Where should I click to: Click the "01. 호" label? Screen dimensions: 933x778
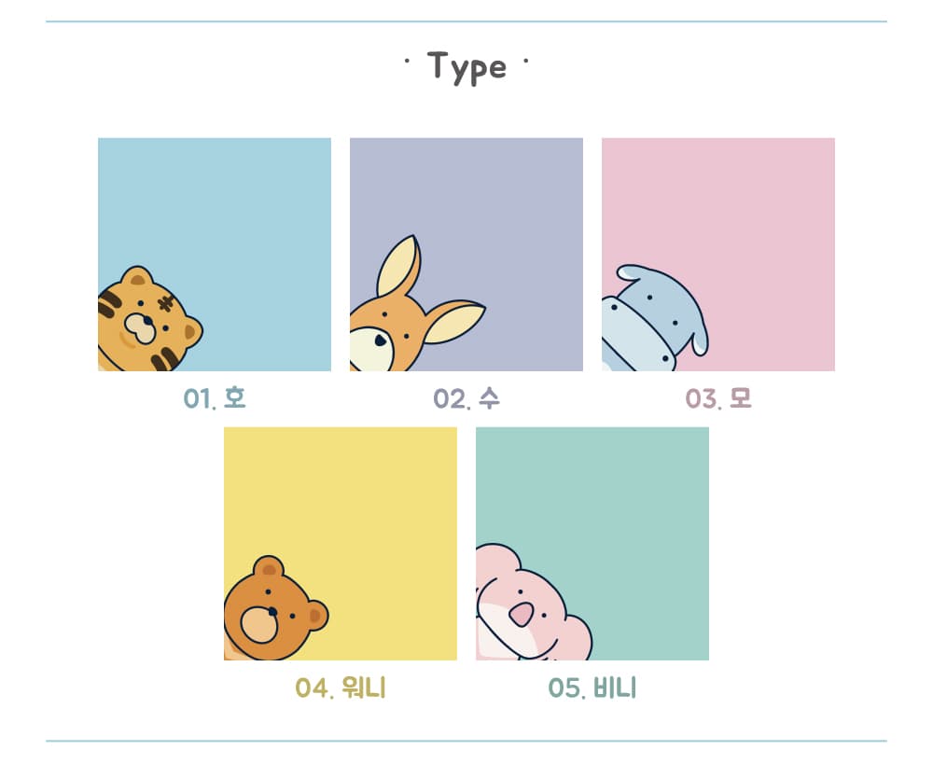(215, 398)
